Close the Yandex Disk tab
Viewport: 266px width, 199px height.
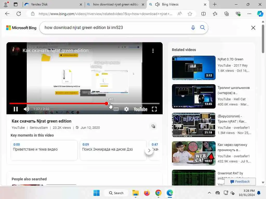pyautogui.click(x=81, y=5)
